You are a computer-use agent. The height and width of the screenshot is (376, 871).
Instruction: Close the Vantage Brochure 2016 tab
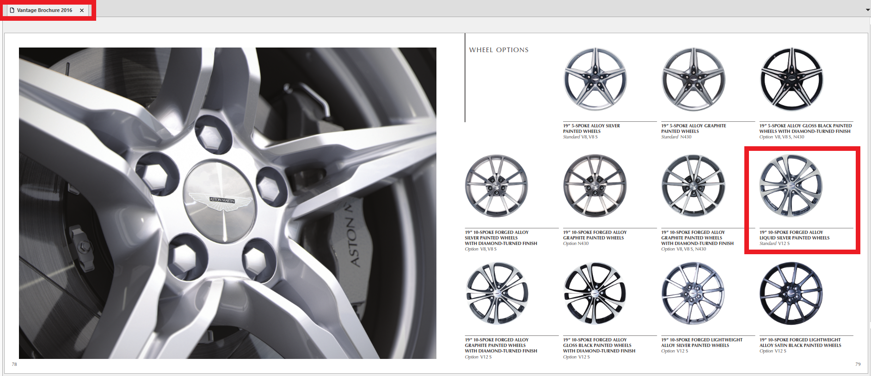pos(82,10)
